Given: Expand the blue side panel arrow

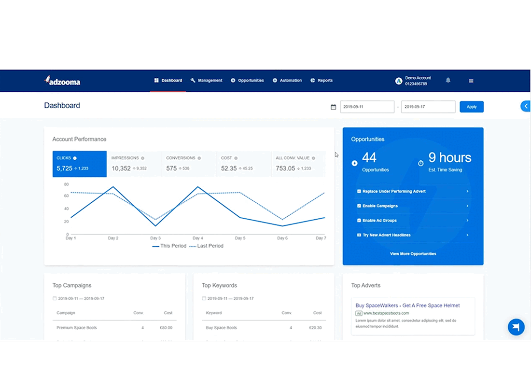Looking at the screenshot, I should coord(525,106).
